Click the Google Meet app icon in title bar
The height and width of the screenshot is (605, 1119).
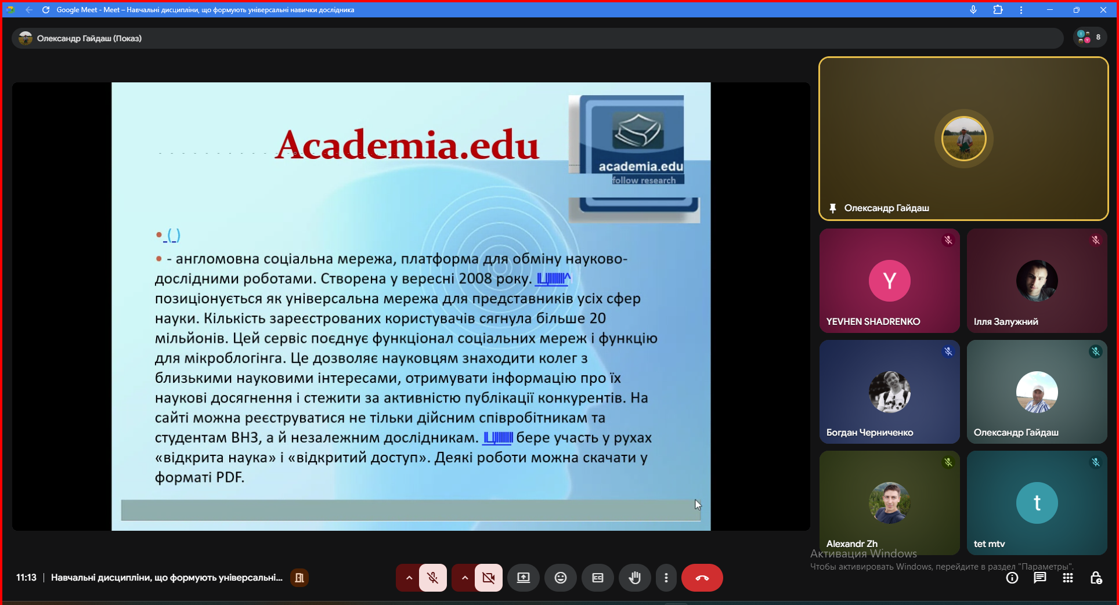[x=10, y=10]
